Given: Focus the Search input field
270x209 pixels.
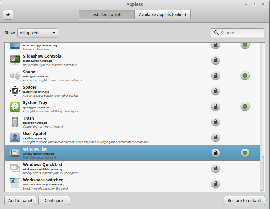Looking at the screenshot, I should click(237, 33).
